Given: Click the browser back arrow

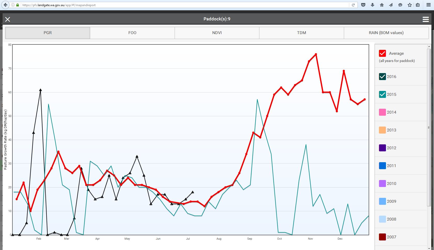Looking at the screenshot, I should [6, 5].
